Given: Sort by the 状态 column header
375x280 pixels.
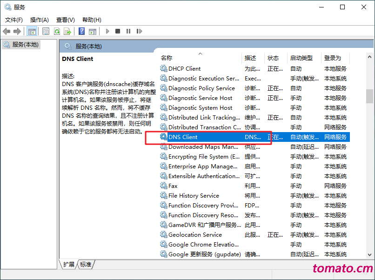Looking at the screenshot, I should point(276,58).
